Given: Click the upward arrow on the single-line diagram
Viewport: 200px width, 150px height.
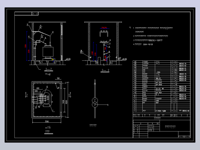Looking at the screenshot, I should click(95, 83).
